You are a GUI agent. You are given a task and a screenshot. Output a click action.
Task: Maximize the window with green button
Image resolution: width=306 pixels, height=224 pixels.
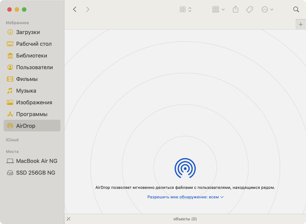coord(24,9)
